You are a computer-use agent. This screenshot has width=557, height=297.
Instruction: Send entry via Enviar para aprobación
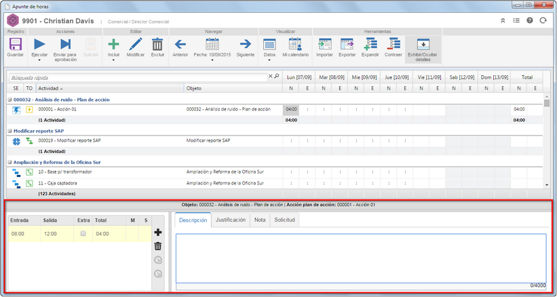click(x=64, y=49)
